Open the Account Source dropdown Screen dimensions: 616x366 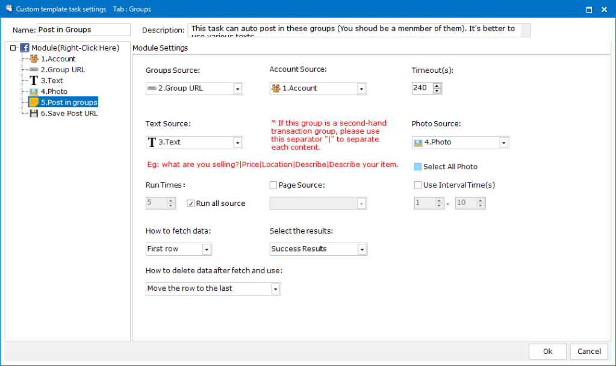coord(361,88)
